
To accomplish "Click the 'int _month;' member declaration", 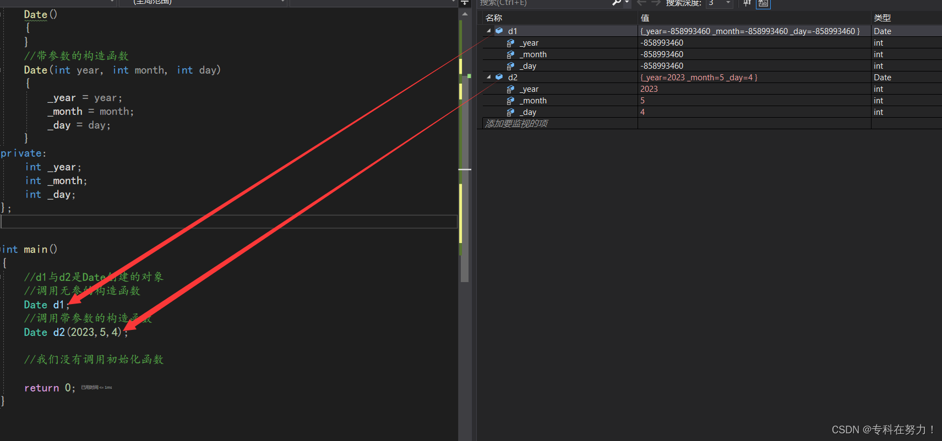I will (56, 181).
